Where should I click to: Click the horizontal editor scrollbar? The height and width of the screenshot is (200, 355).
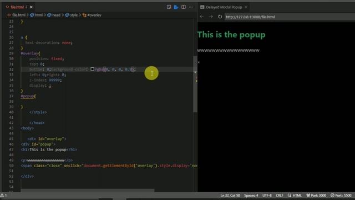pyautogui.click(x=88, y=191)
